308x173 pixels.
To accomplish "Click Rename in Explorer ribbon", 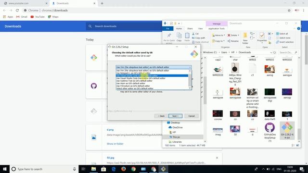I will tap(233, 41).
